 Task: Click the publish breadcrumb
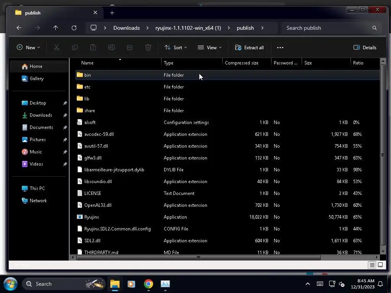(x=245, y=28)
